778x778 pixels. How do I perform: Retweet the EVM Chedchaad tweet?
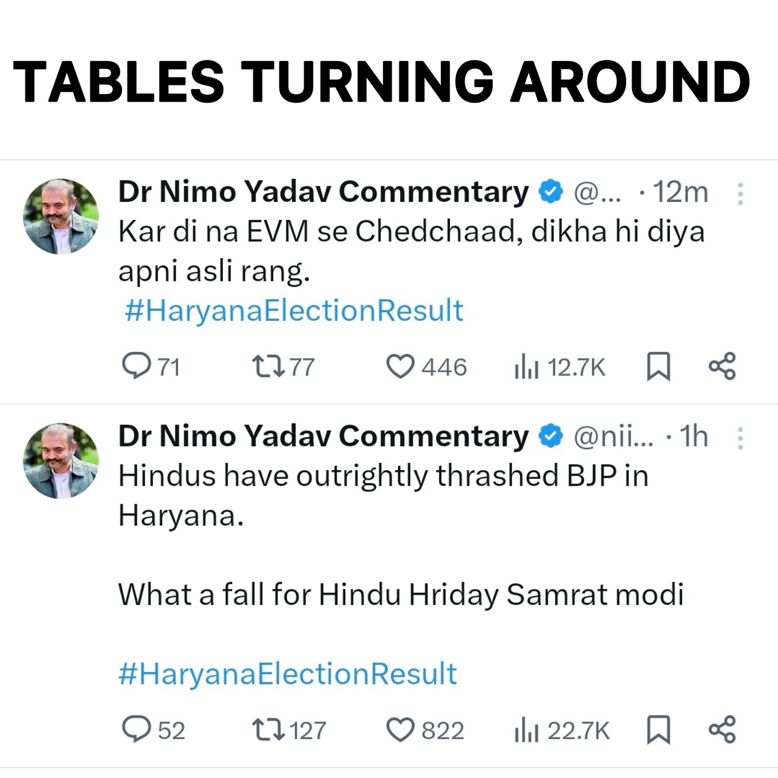pos(269,366)
